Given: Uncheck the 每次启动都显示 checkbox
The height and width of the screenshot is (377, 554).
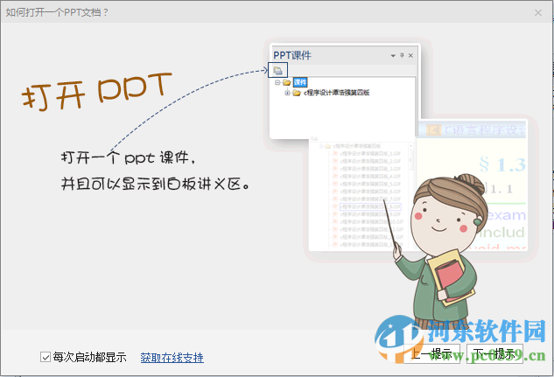Looking at the screenshot, I should coord(46,357).
